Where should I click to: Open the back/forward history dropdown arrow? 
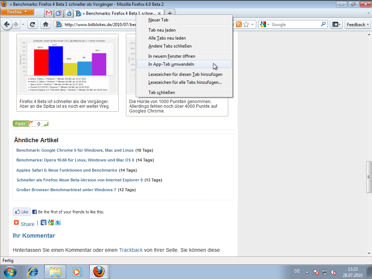pos(23,24)
